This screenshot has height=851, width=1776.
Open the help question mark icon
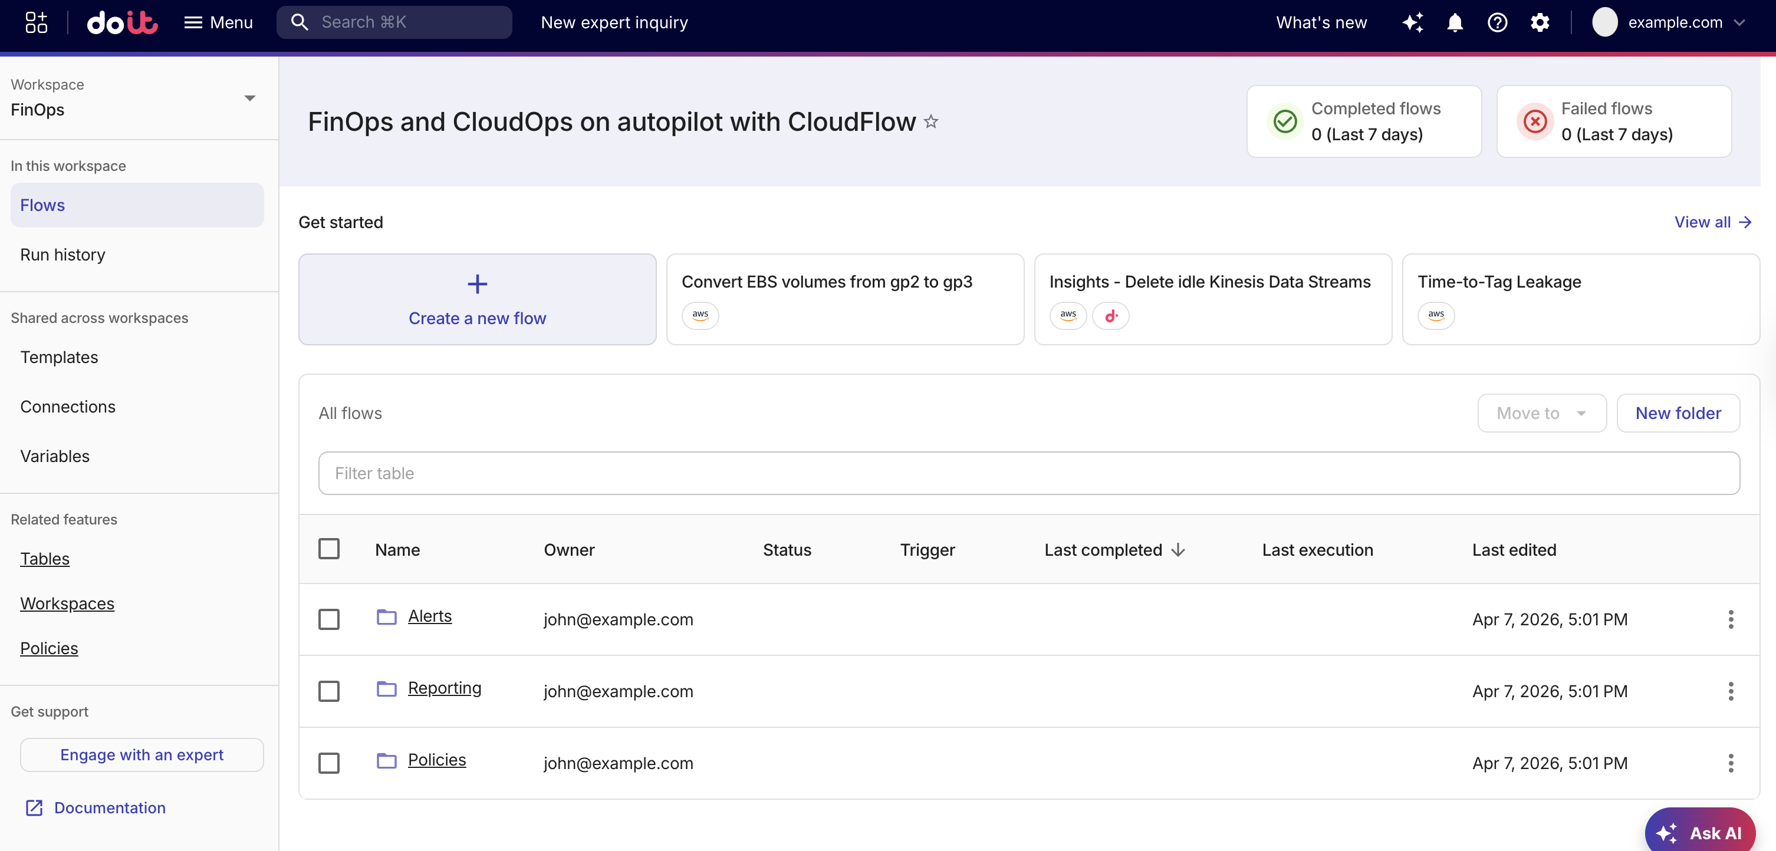pyautogui.click(x=1497, y=22)
